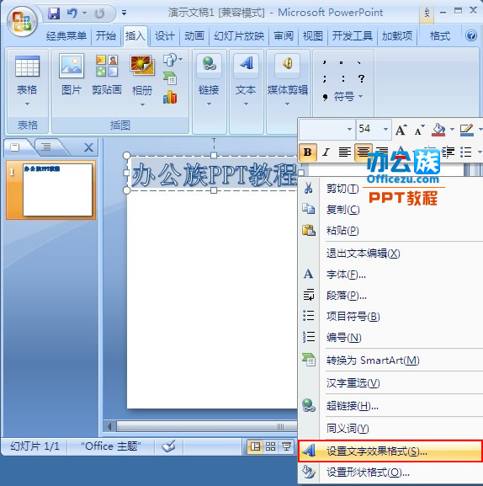Click the title text 办公族PPT教程
This screenshot has height=486, width=483.
215,174
